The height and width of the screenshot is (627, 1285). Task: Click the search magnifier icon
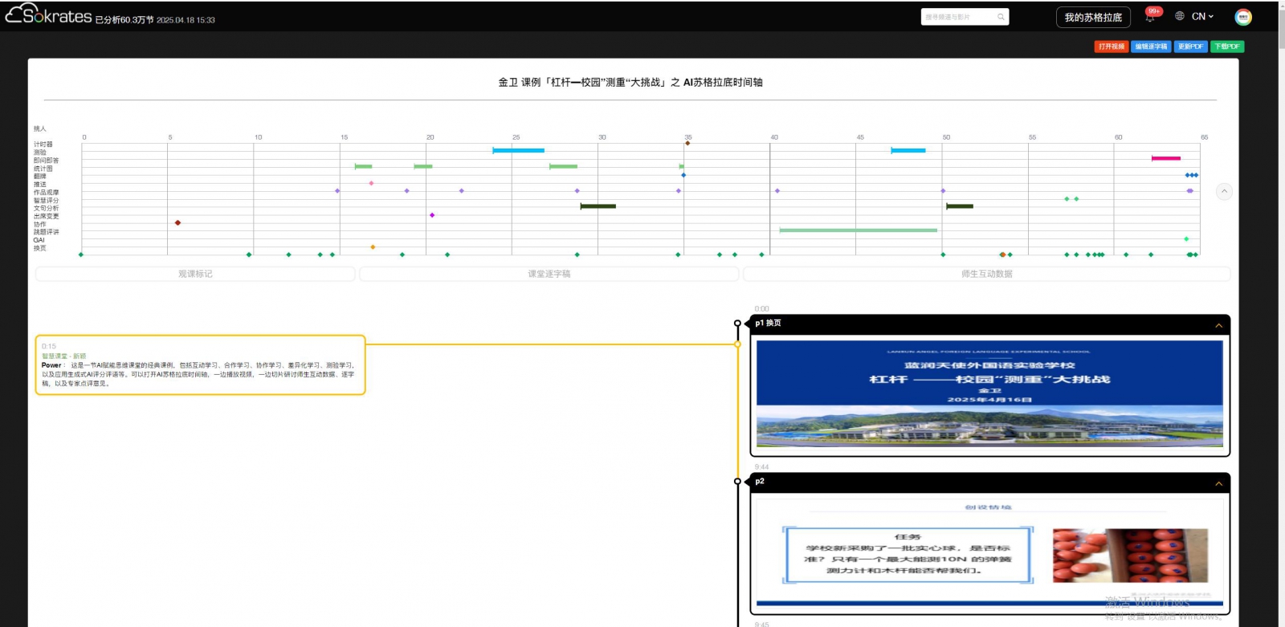(1001, 17)
